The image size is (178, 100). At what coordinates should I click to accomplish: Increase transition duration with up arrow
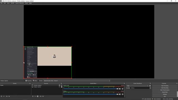tap(150, 87)
